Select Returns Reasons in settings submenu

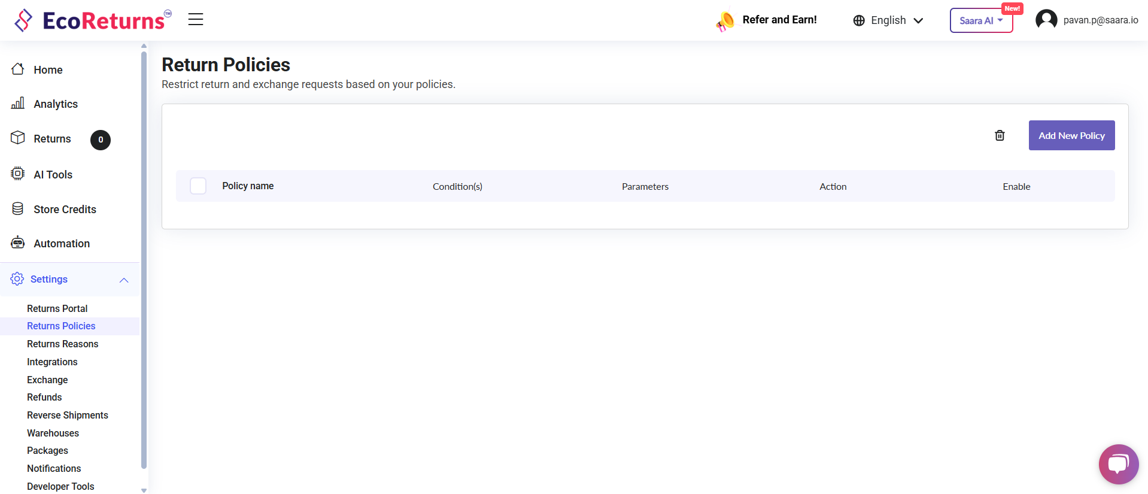(x=62, y=344)
